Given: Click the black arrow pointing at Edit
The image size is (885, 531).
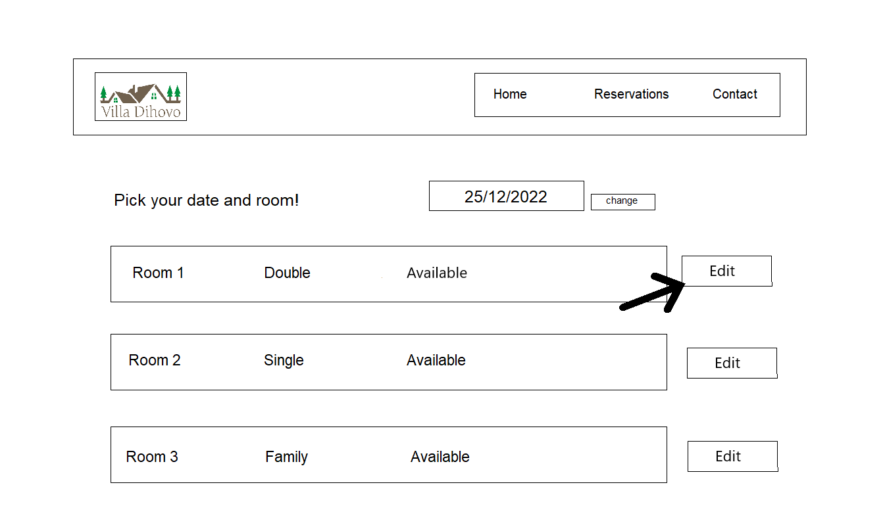Looking at the screenshot, I should [x=651, y=294].
